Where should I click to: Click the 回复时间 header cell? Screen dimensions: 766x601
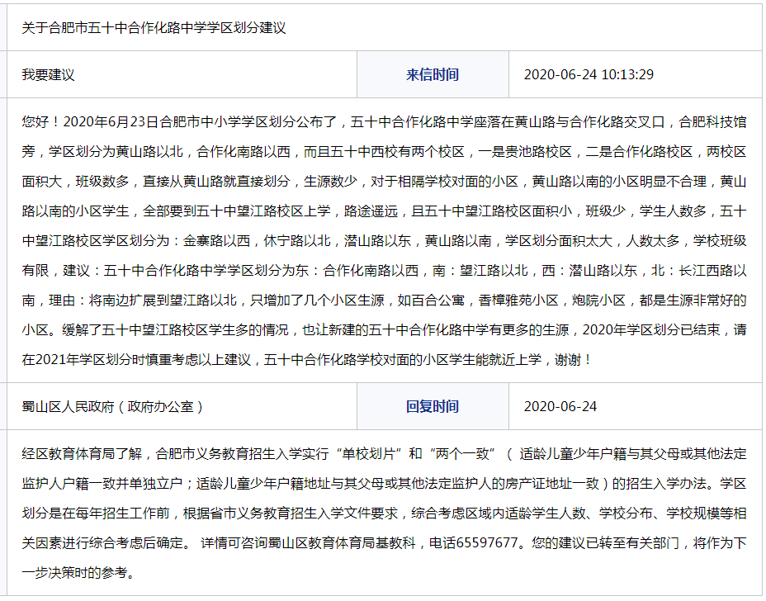[433, 406]
